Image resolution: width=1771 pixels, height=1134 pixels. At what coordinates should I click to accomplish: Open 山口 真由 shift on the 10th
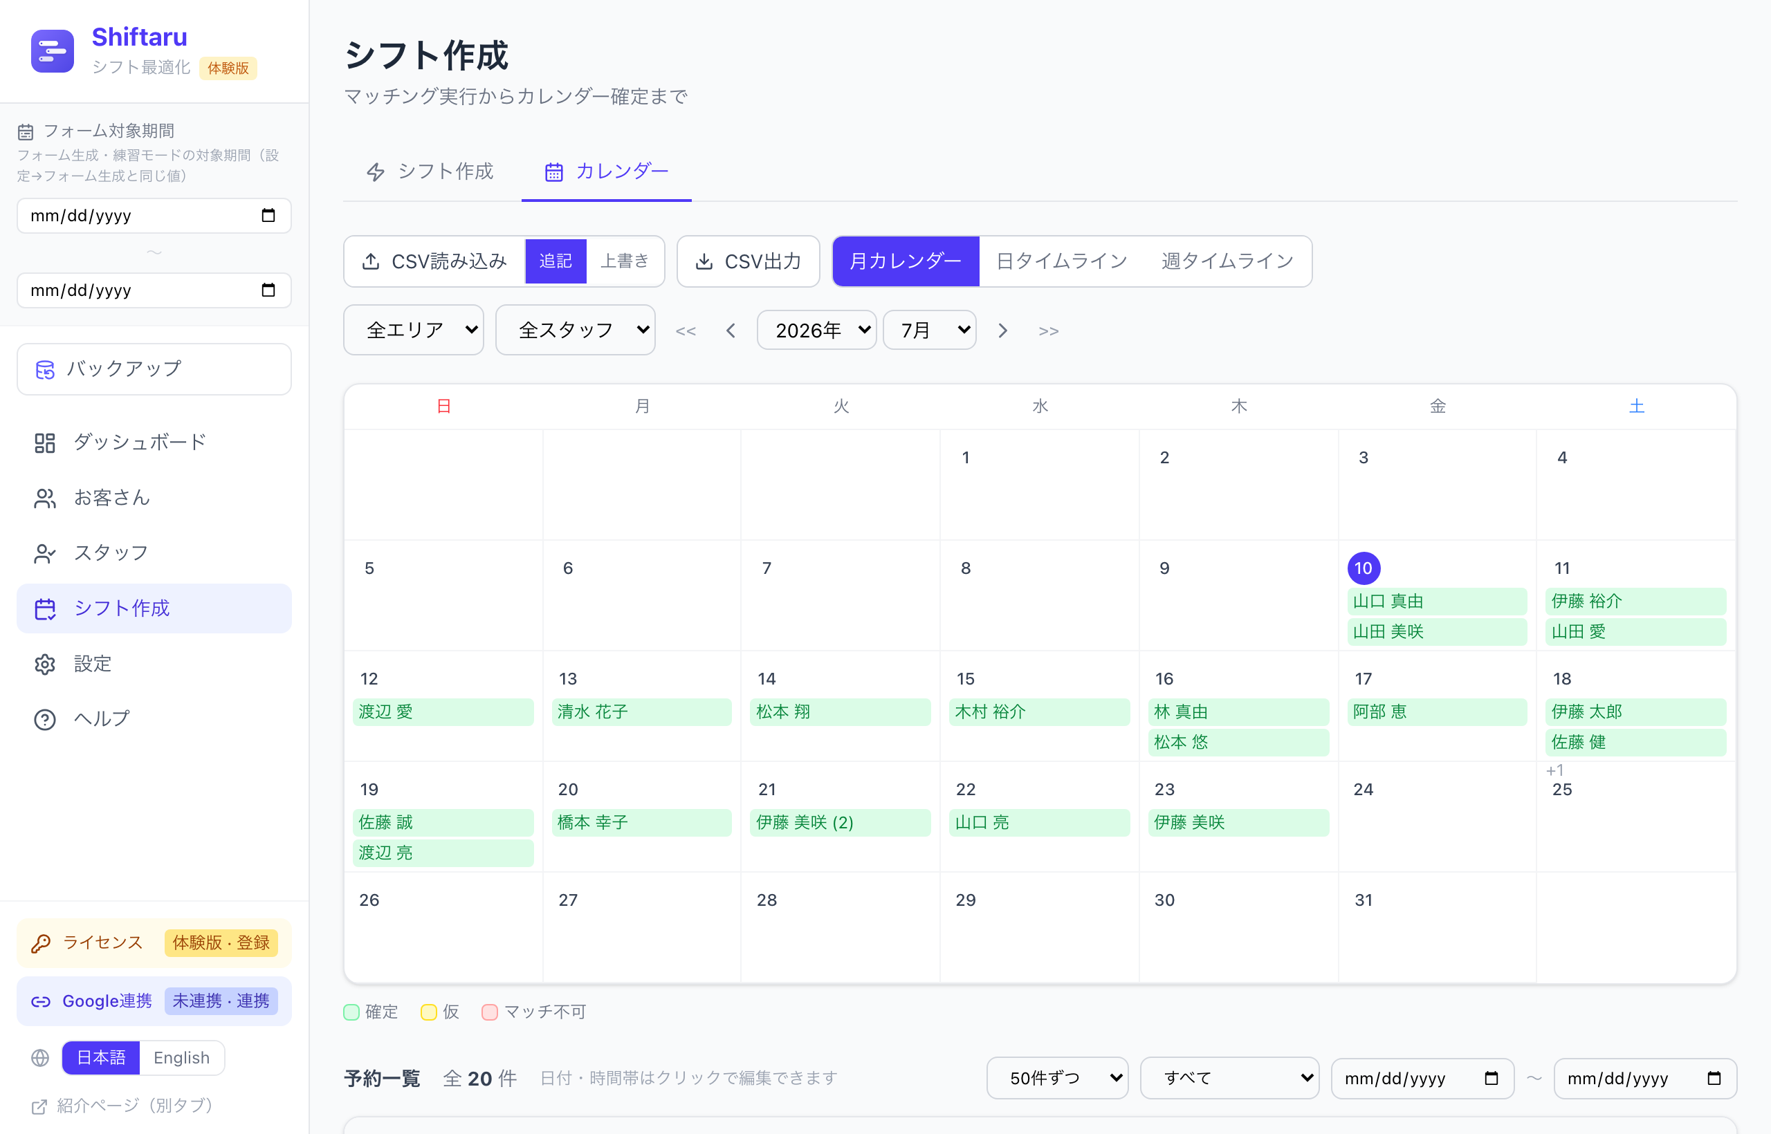(1437, 602)
